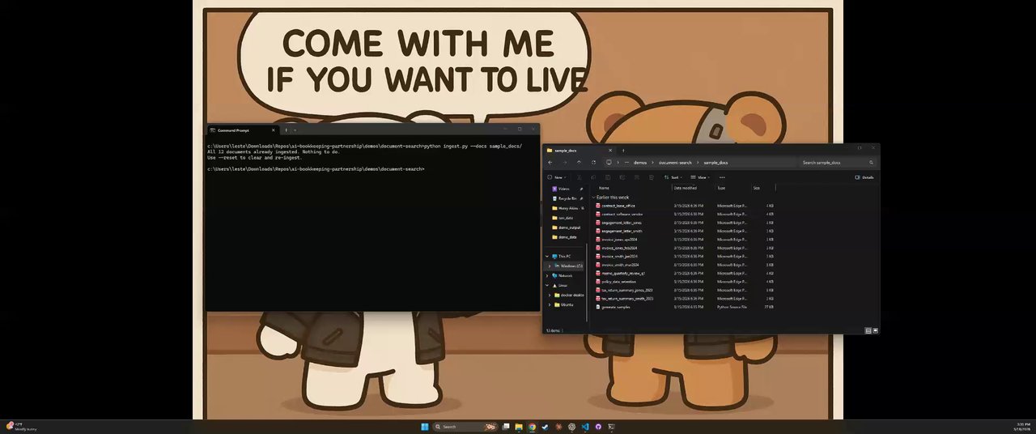Viewport: 1036px width, 434px height.
Task: Collapse the This PC tree node
Action: pos(547,256)
